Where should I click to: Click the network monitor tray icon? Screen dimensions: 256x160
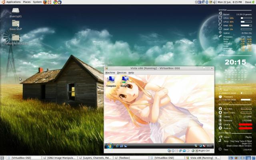pos(203,2)
